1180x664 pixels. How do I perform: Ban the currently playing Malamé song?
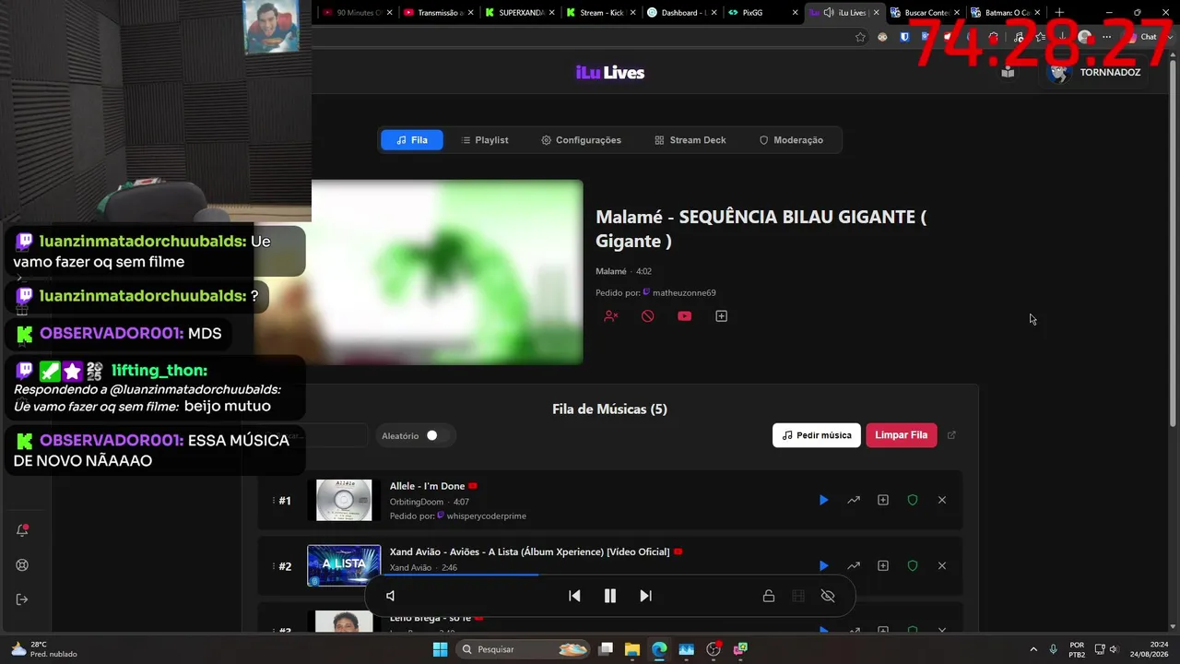[647, 316]
